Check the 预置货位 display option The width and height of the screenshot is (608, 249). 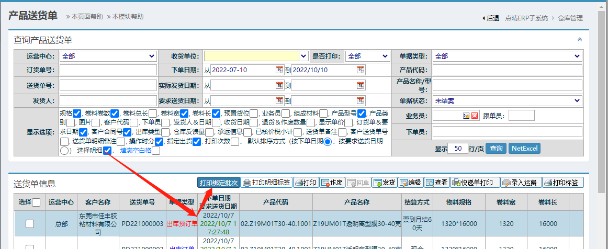click(254, 114)
